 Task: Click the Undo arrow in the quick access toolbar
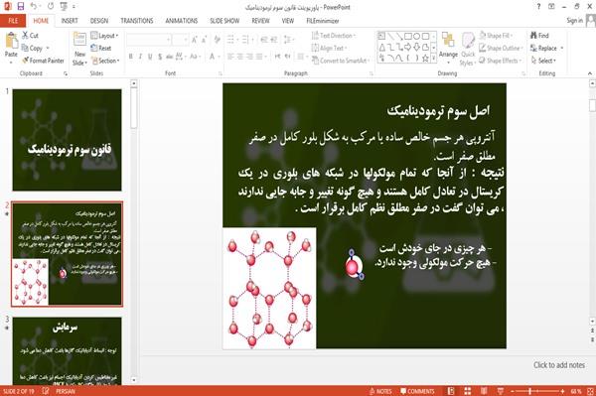click(34, 7)
